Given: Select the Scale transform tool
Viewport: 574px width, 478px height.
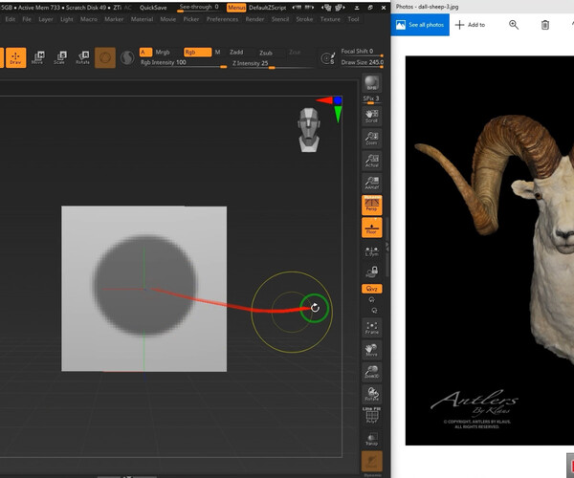Looking at the screenshot, I should click(x=60, y=57).
